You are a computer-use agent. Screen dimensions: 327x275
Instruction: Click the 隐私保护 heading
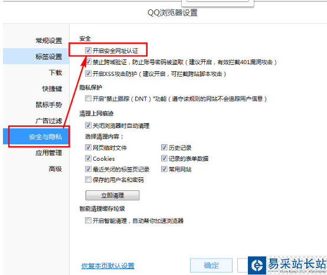point(91,87)
